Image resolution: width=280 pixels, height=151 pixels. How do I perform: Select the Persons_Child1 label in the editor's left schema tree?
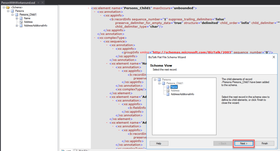point(28,15)
